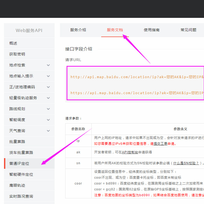
Task: Click the ak parameter name cell
Action: pos(78,152)
